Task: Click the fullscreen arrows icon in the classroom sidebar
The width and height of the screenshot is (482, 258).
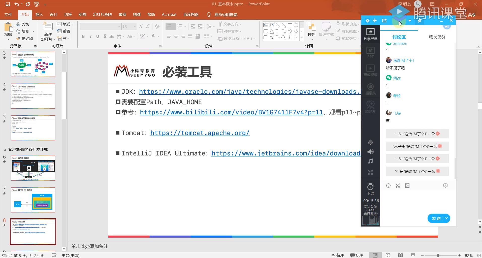Action: click(x=370, y=172)
